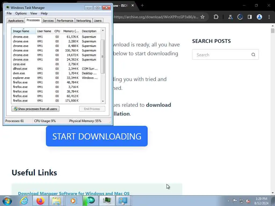This screenshot has height=206, width=275.
Task: Launch Internet Explorer from the taskbar
Action: (x=24, y=201)
